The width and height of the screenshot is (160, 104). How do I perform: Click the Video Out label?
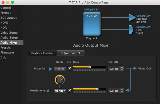point(145,68)
